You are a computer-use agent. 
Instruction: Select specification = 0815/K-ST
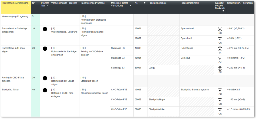[234, 90]
